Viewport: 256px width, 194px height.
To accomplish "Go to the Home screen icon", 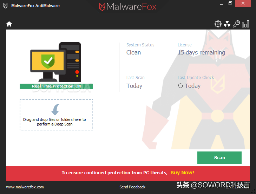I will (x=9, y=24).
